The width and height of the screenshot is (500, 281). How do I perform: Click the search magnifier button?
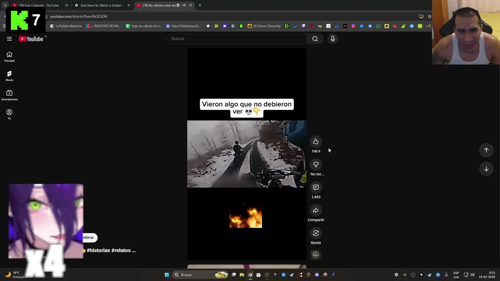(315, 39)
